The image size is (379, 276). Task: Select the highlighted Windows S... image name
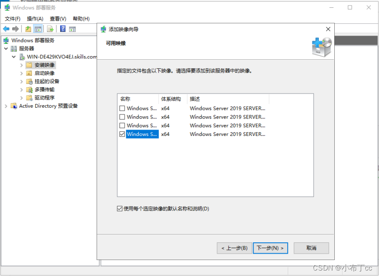pyautogui.click(x=142, y=134)
